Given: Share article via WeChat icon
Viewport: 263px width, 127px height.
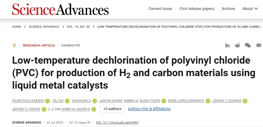Looking at the screenshot, I should coord(248,45).
